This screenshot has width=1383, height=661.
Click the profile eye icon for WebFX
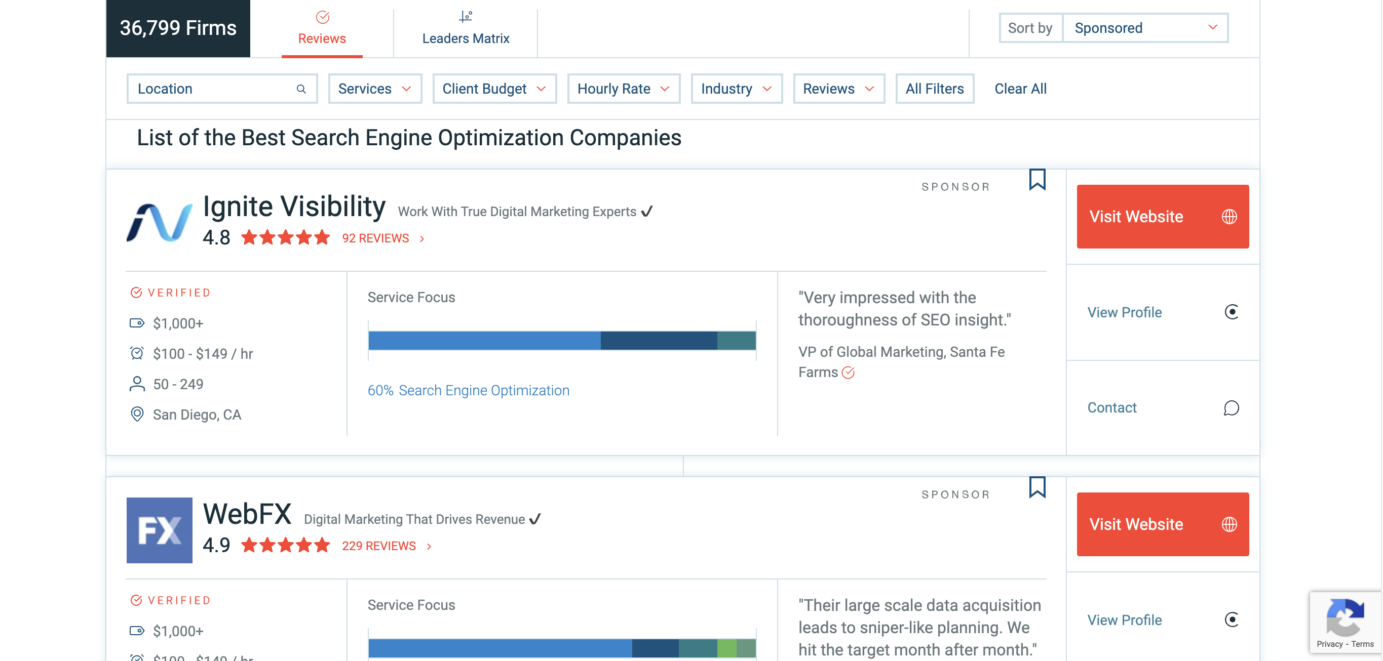[x=1231, y=619]
